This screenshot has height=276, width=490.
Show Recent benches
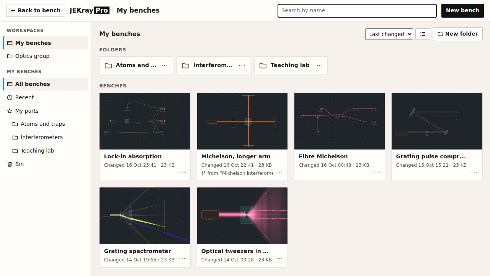click(46, 97)
